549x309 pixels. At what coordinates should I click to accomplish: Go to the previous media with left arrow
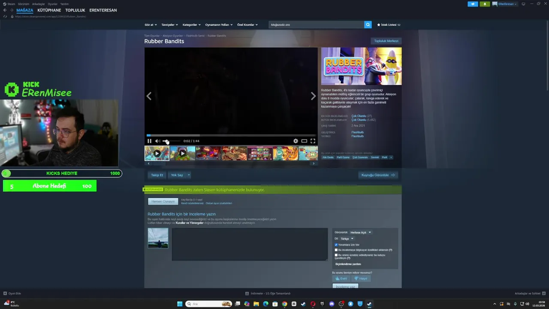coord(149,96)
